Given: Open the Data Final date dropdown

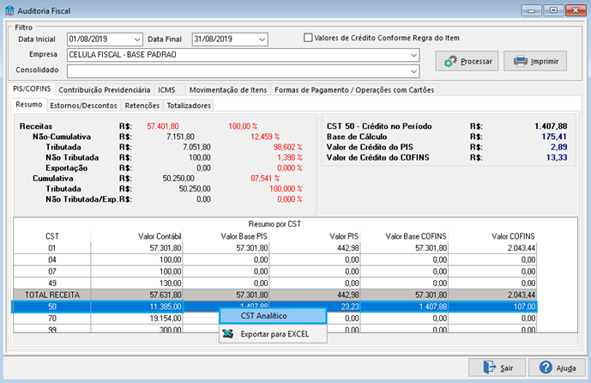Looking at the screenshot, I should [262, 40].
